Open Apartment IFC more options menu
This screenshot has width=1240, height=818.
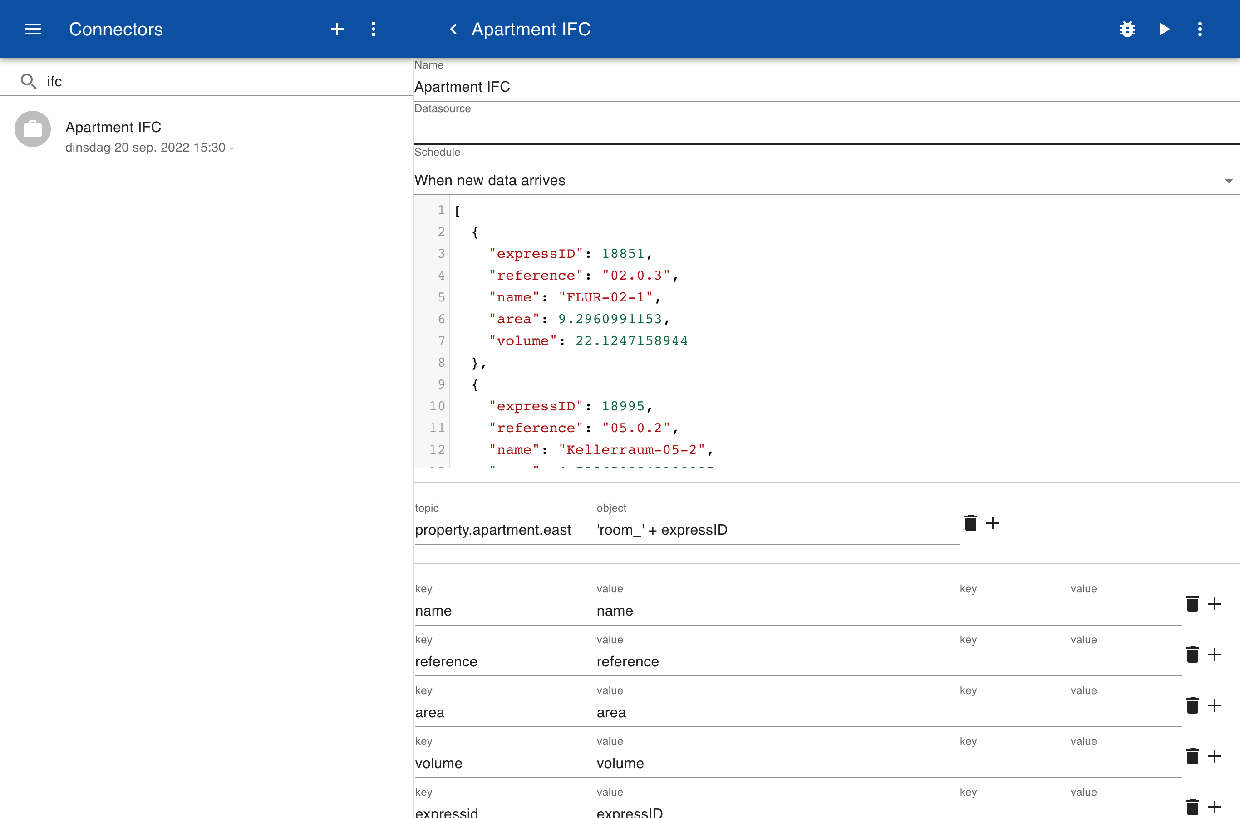1200,29
